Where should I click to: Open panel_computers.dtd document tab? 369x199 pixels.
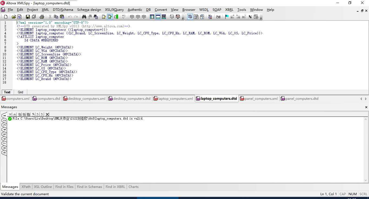[x=300, y=99]
